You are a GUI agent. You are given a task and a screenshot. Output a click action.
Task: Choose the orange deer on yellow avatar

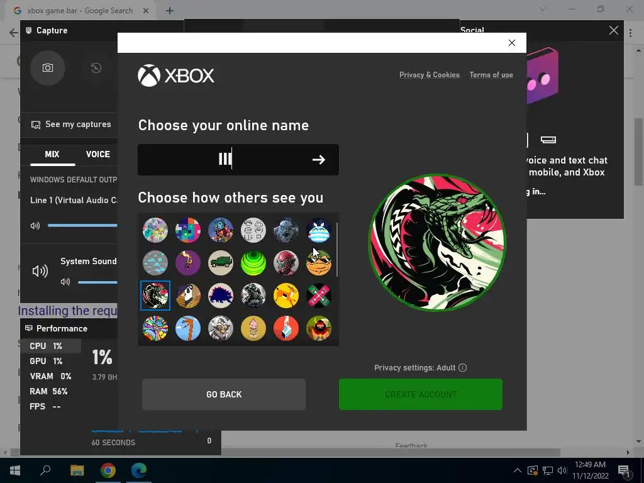[286, 296]
